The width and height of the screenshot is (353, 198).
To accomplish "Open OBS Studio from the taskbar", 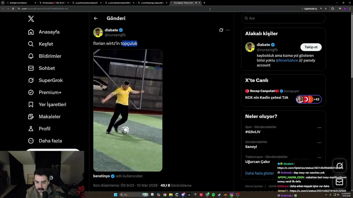I will click(x=237, y=195).
